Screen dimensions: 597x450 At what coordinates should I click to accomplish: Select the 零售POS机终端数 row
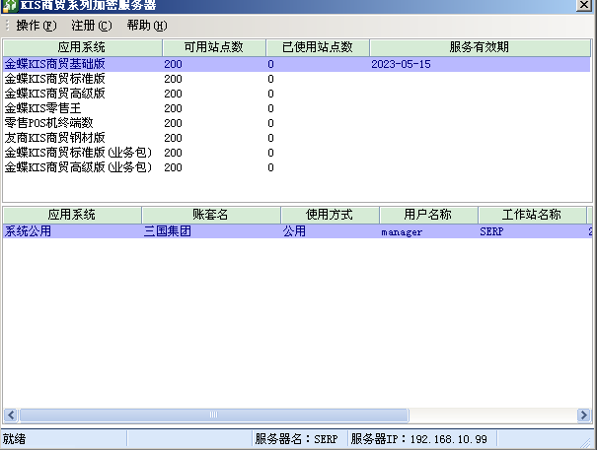pyautogui.click(x=297, y=123)
